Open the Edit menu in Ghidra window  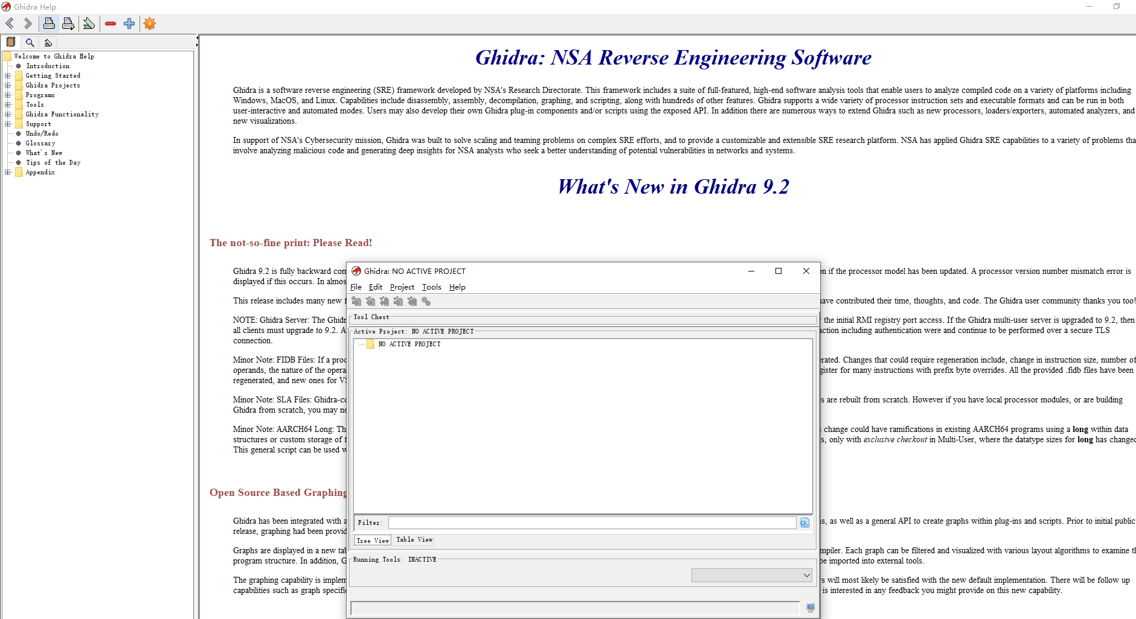click(376, 287)
